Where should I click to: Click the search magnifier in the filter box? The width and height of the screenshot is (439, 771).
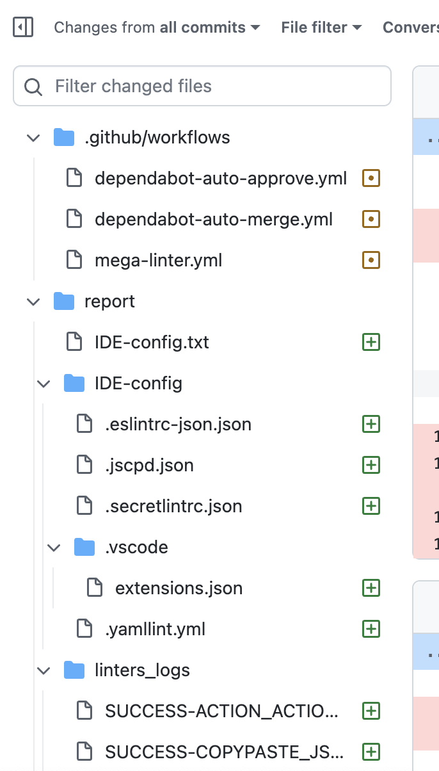pyautogui.click(x=33, y=86)
